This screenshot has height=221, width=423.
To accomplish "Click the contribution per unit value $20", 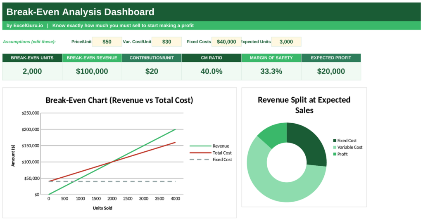I will (x=152, y=71).
